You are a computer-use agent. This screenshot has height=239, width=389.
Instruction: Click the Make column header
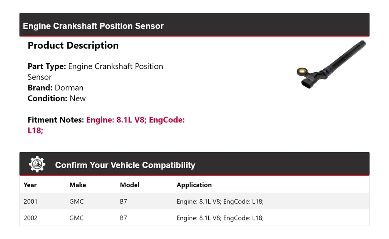pos(77,185)
